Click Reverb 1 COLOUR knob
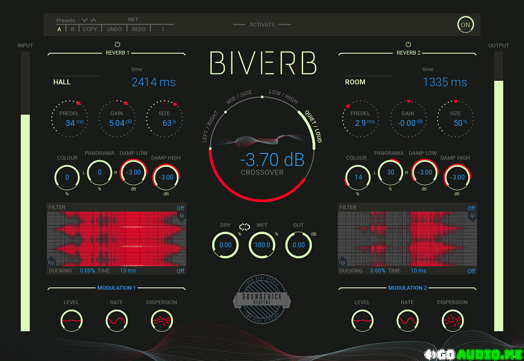 pos(67,177)
